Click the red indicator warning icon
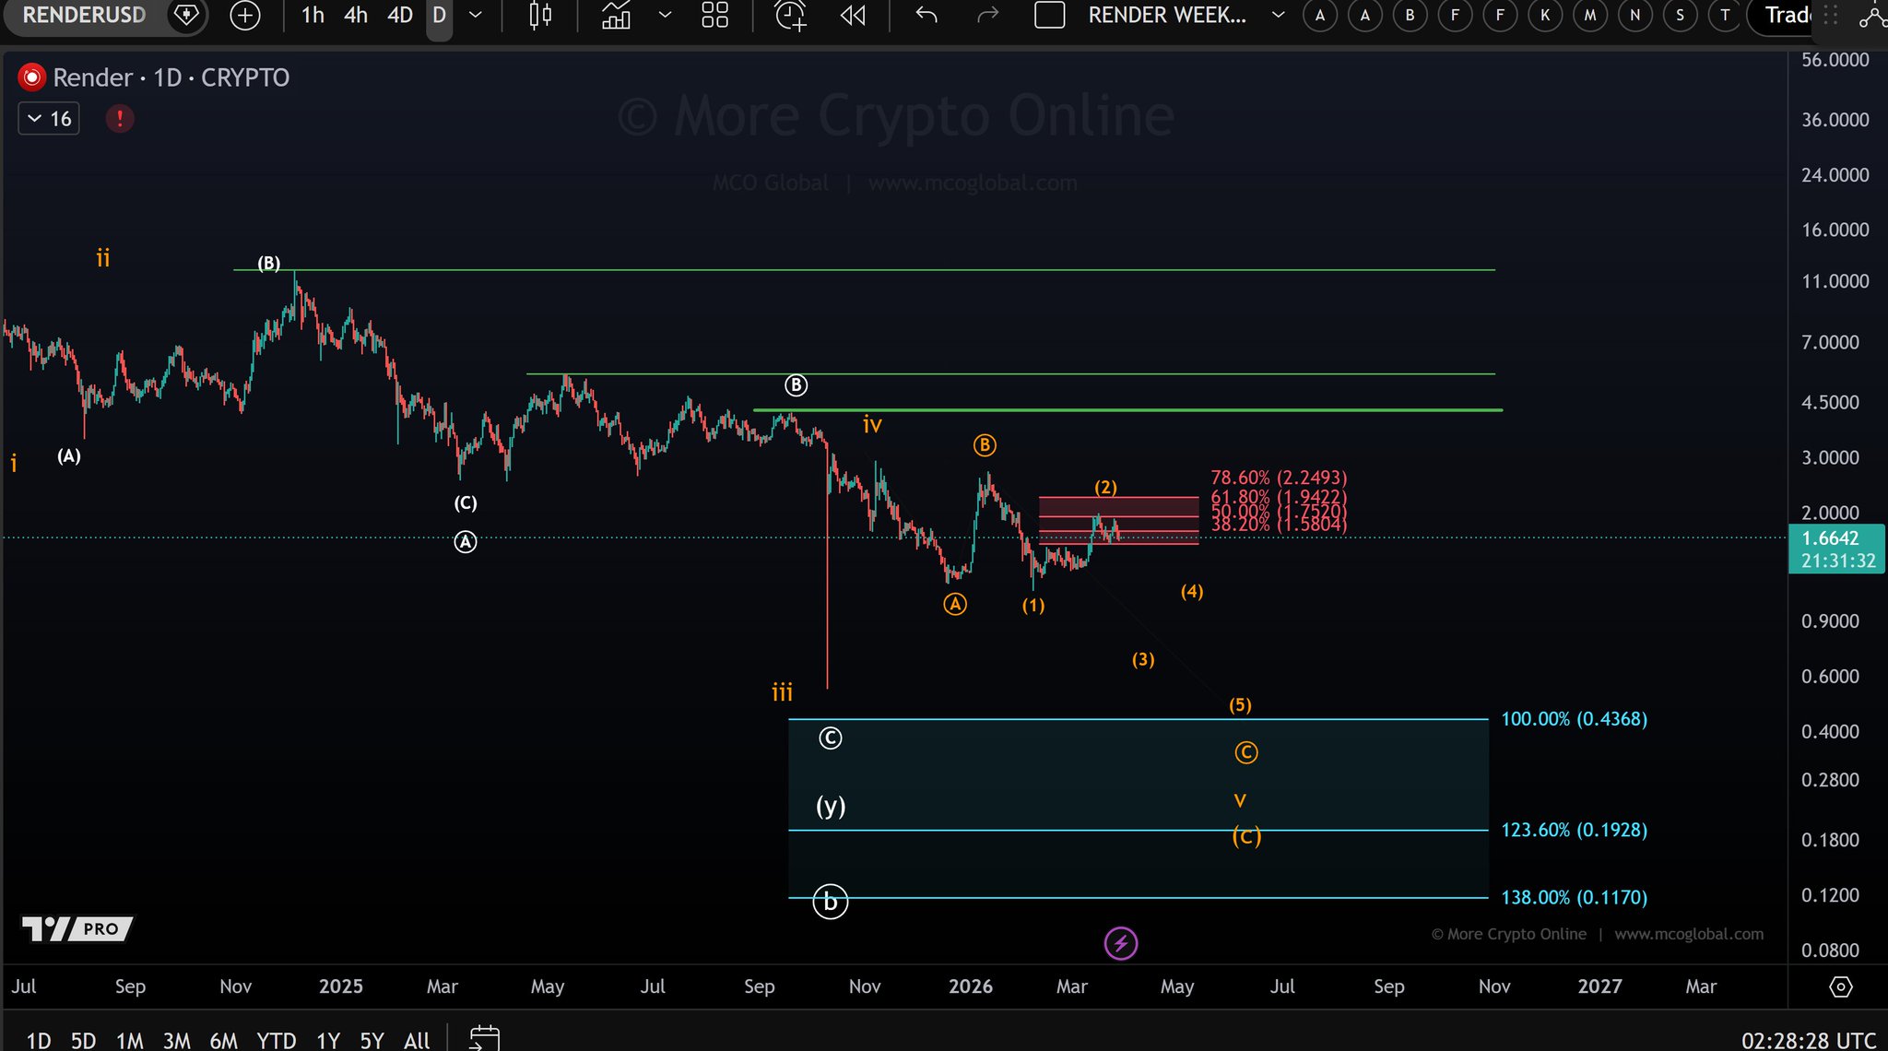 pyautogui.click(x=120, y=118)
